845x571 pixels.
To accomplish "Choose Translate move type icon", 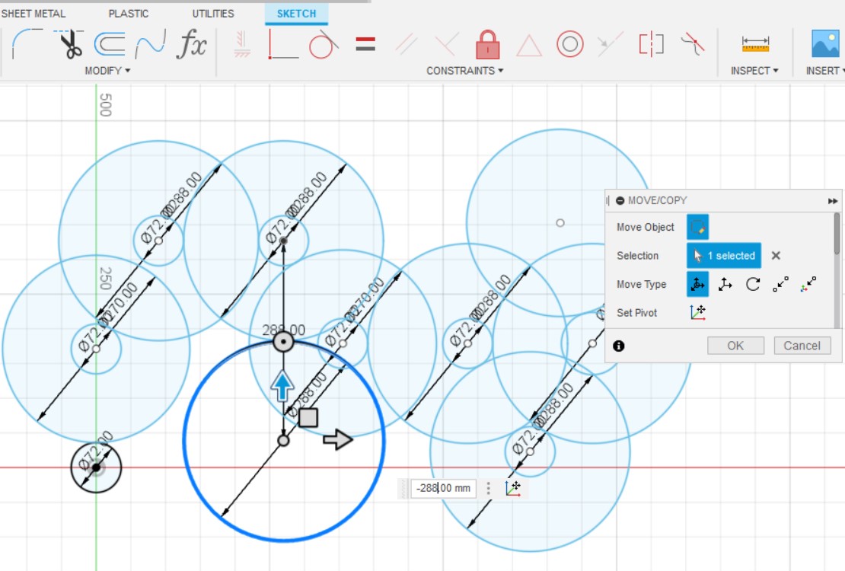I will 725,284.
